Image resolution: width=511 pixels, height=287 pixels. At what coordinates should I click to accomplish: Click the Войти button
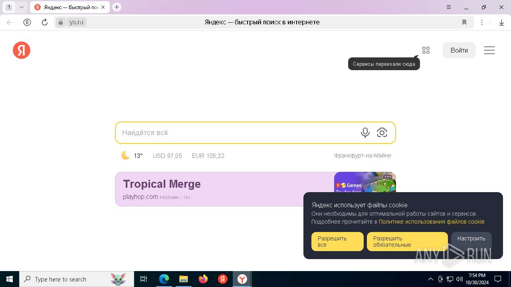coord(459,50)
